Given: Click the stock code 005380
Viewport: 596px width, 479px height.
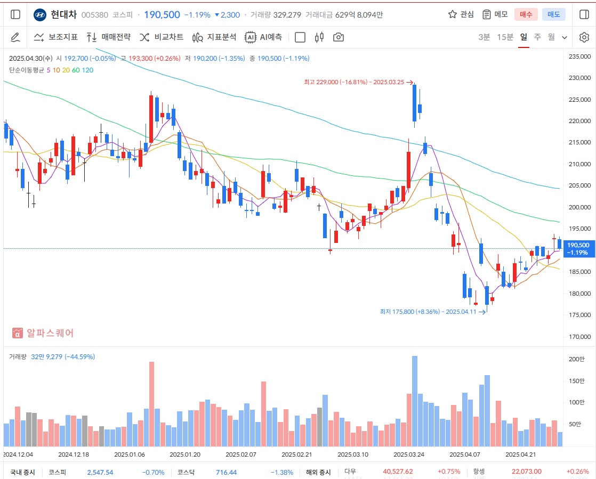Looking at the screenshot, I should pos(95,15).
